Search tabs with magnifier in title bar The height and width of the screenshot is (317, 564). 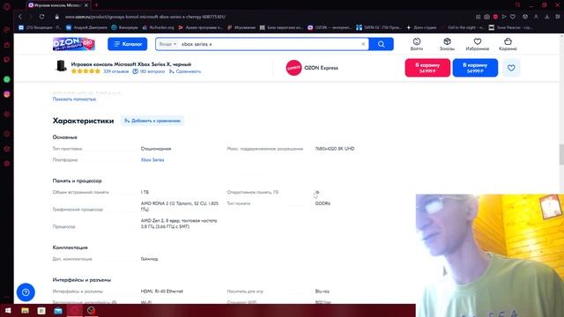(x=518, y=5)
